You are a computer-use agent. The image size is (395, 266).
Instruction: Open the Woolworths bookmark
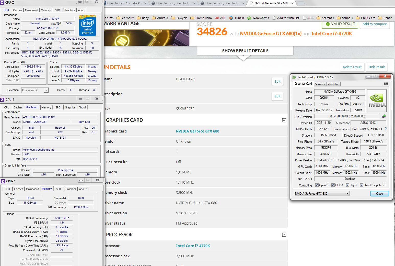tap(258, 18)
